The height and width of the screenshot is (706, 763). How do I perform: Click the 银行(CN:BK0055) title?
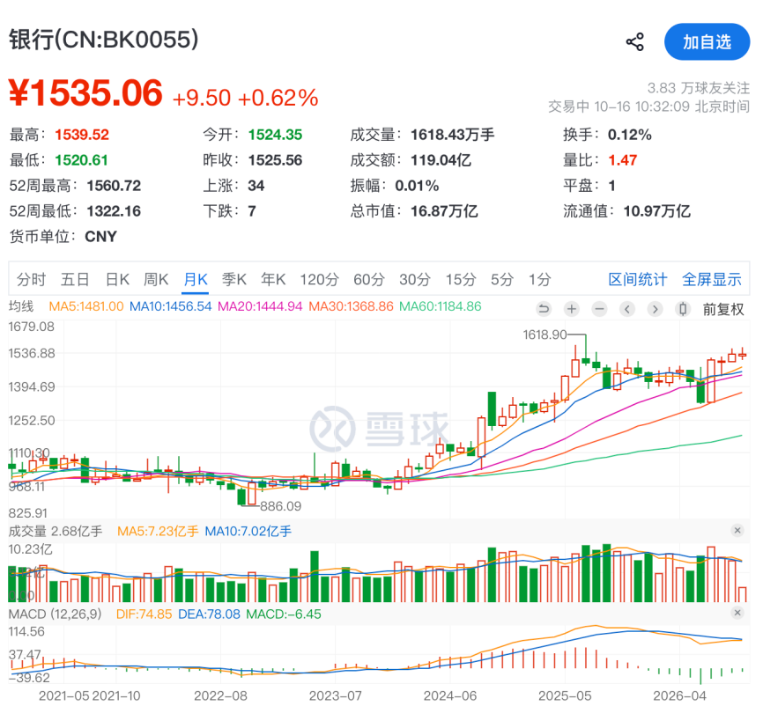104,40
